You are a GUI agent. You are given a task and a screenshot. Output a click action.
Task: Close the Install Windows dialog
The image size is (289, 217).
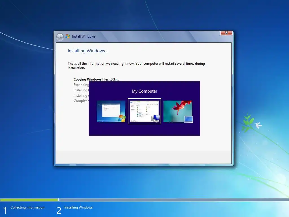coord(226,33)
